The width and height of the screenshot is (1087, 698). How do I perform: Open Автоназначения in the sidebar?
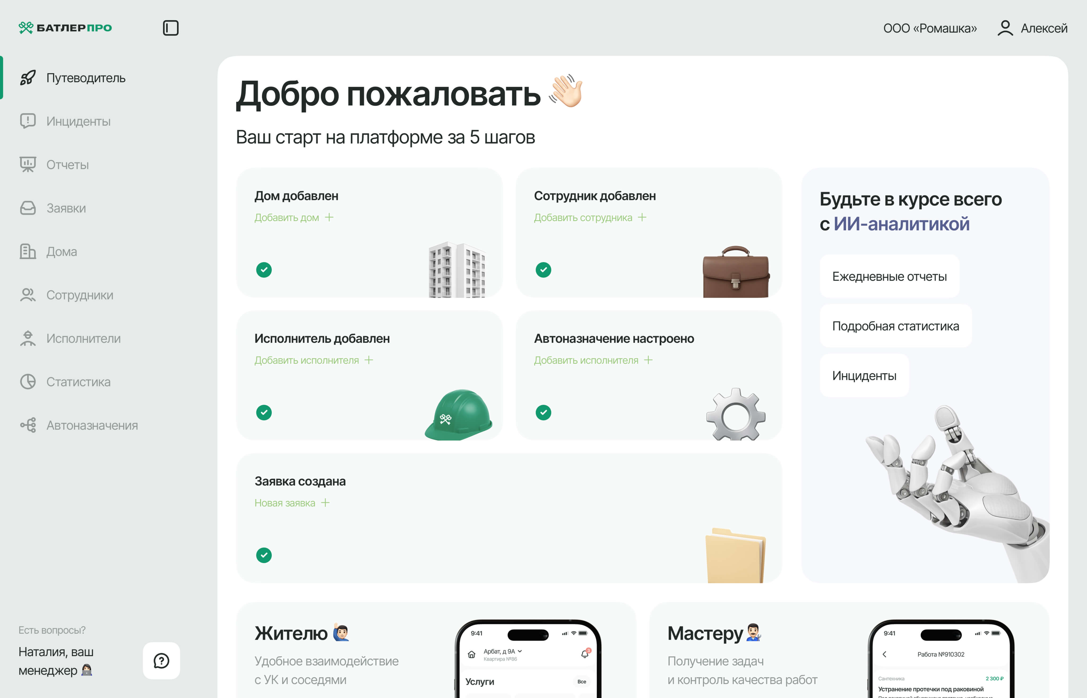[92, 425]
